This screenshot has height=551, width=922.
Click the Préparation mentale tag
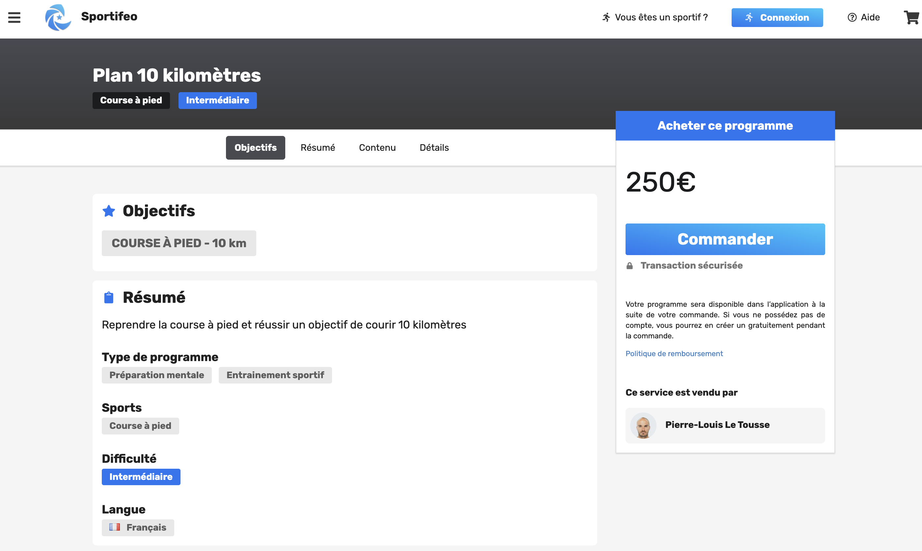click(157, 375)
